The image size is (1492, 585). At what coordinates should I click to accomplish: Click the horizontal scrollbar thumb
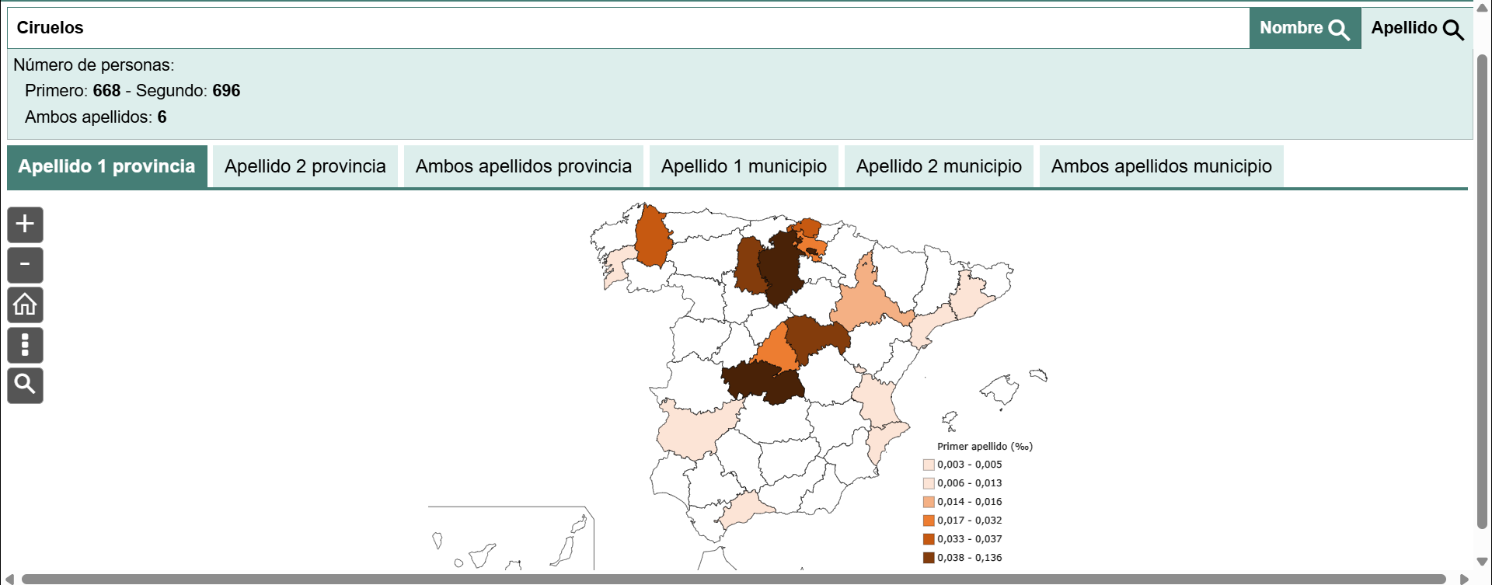(734, 579)
